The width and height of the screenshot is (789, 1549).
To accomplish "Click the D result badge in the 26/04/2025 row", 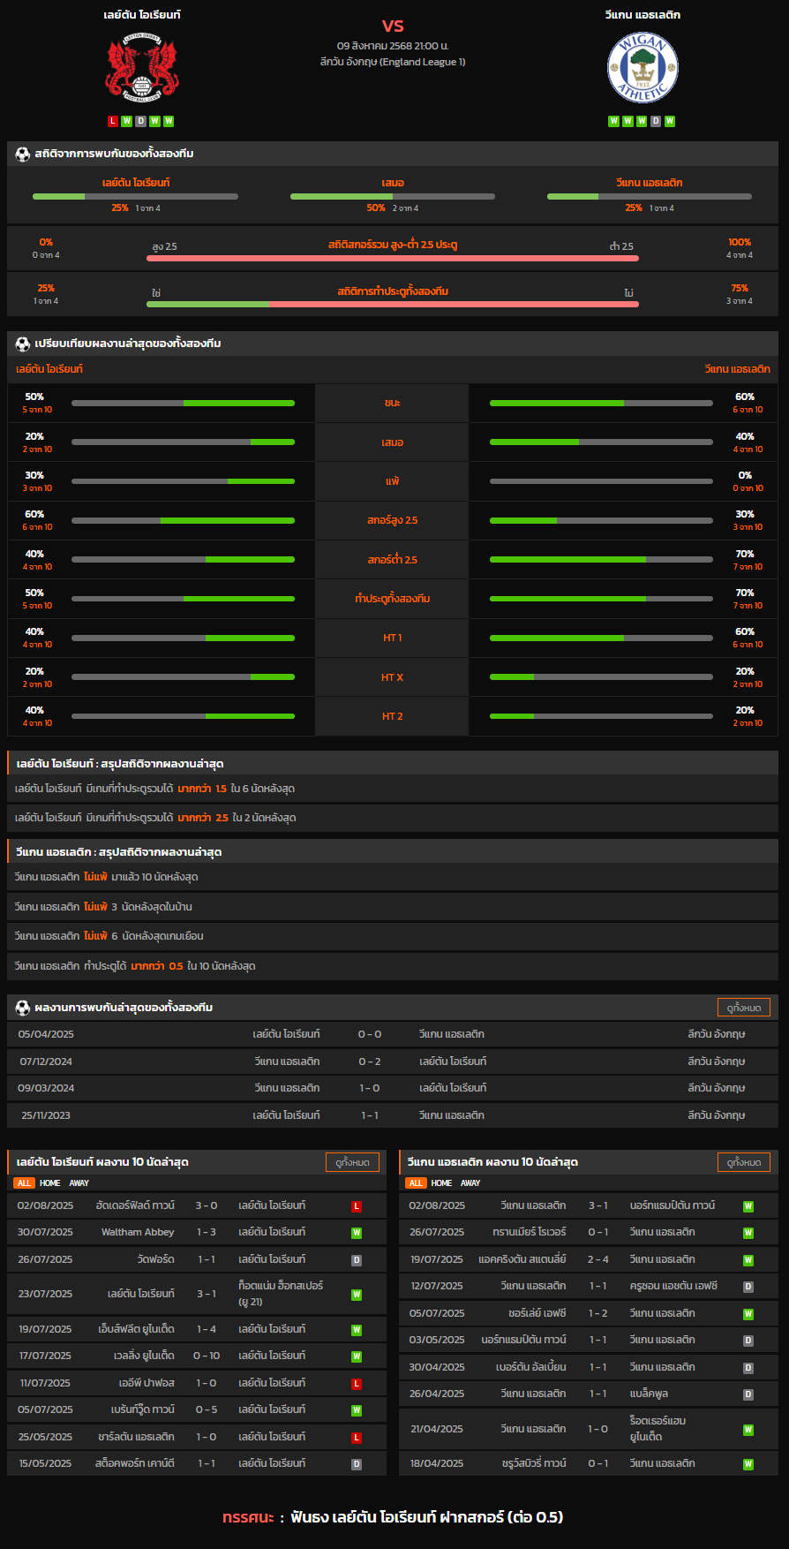I will pyautogui.click(x=748, y=1394).
